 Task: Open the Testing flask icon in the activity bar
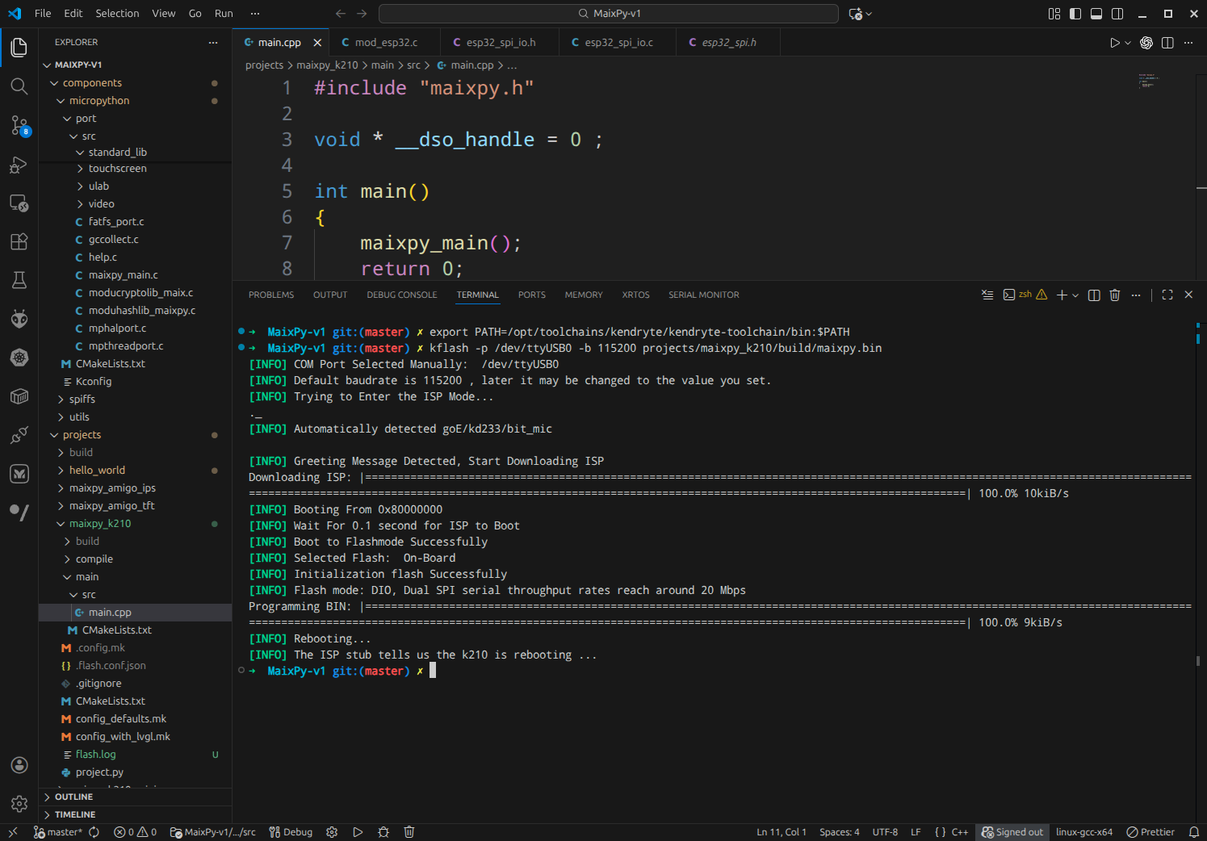[x=19, y=280]
